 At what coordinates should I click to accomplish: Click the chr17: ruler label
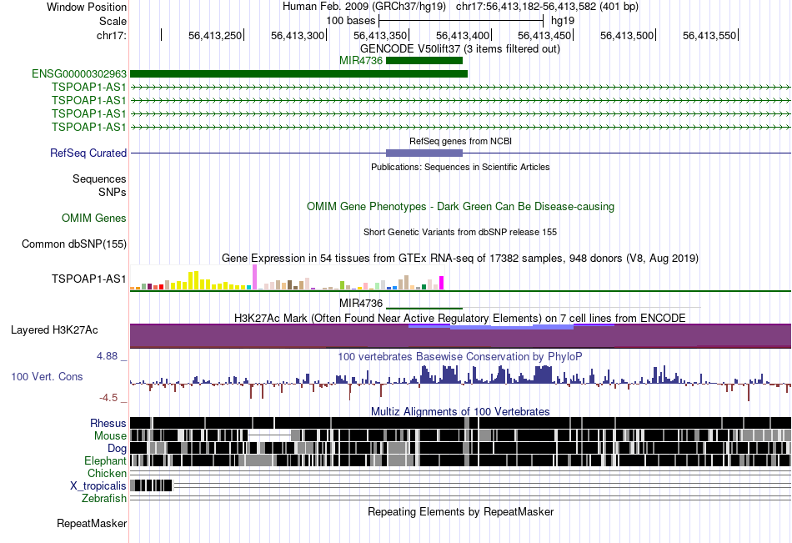(x=112, y=35)
